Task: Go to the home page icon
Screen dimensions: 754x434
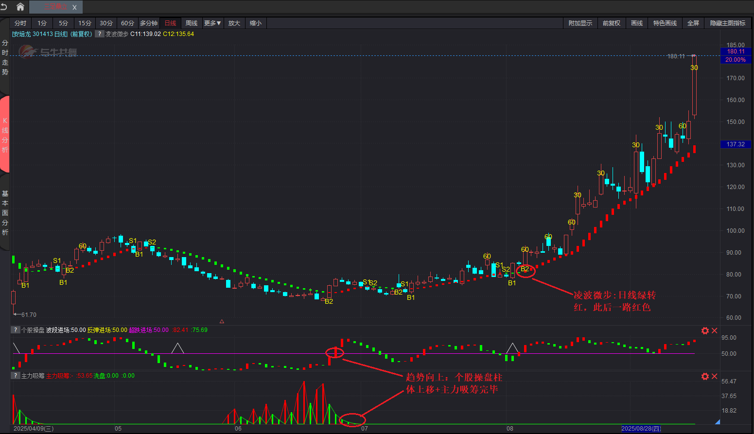Action: pos(20,7)
